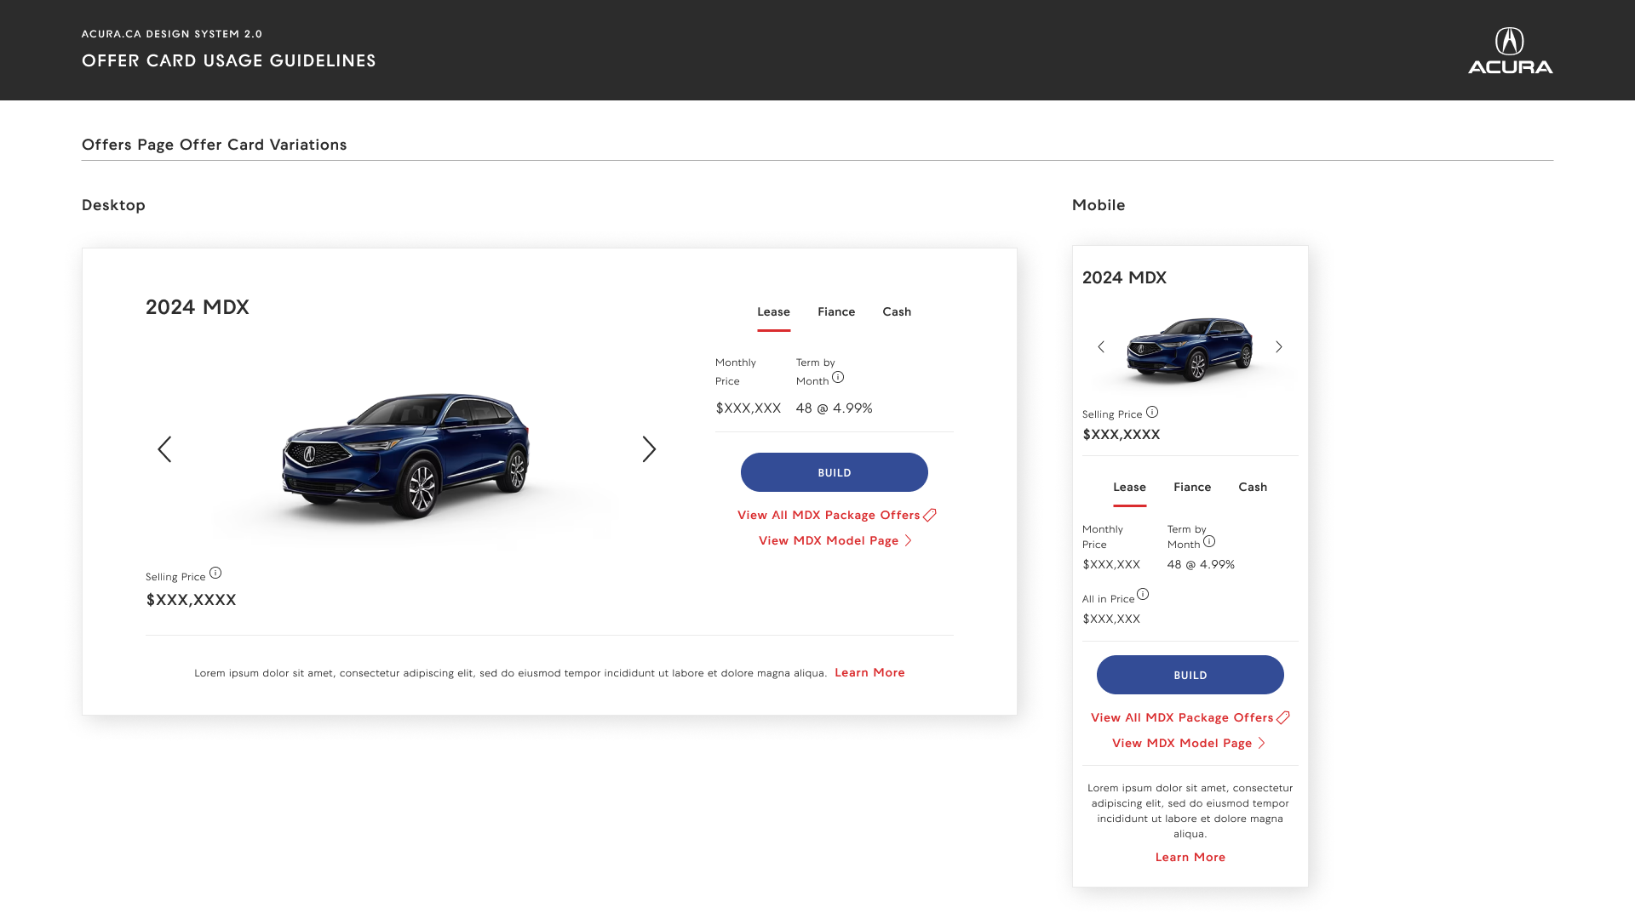This screenshot has width=1635, height=919.
Task: Click the Acura logo in header
Action: tap(1510, 50)
